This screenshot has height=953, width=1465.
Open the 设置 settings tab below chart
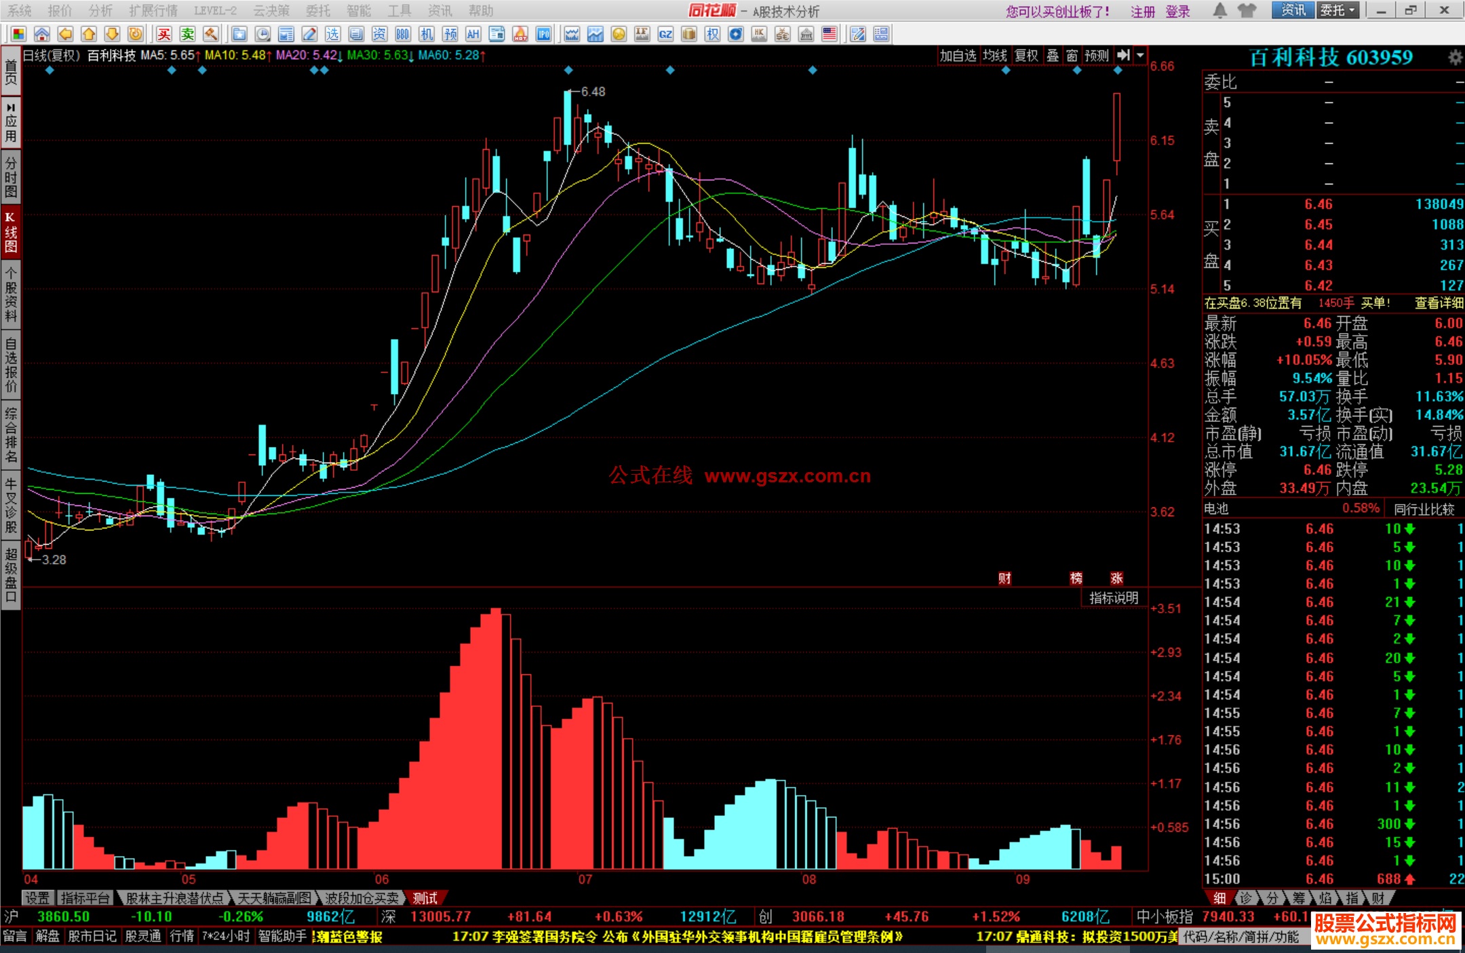pyautogui.click(x=37, y=898)
